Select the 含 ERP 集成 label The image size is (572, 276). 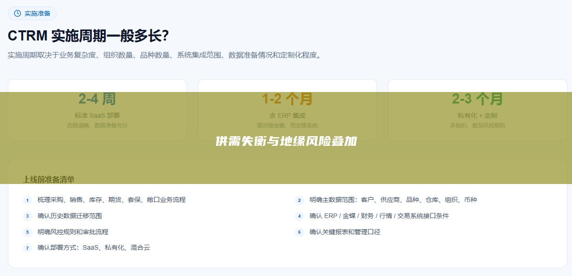287,115
